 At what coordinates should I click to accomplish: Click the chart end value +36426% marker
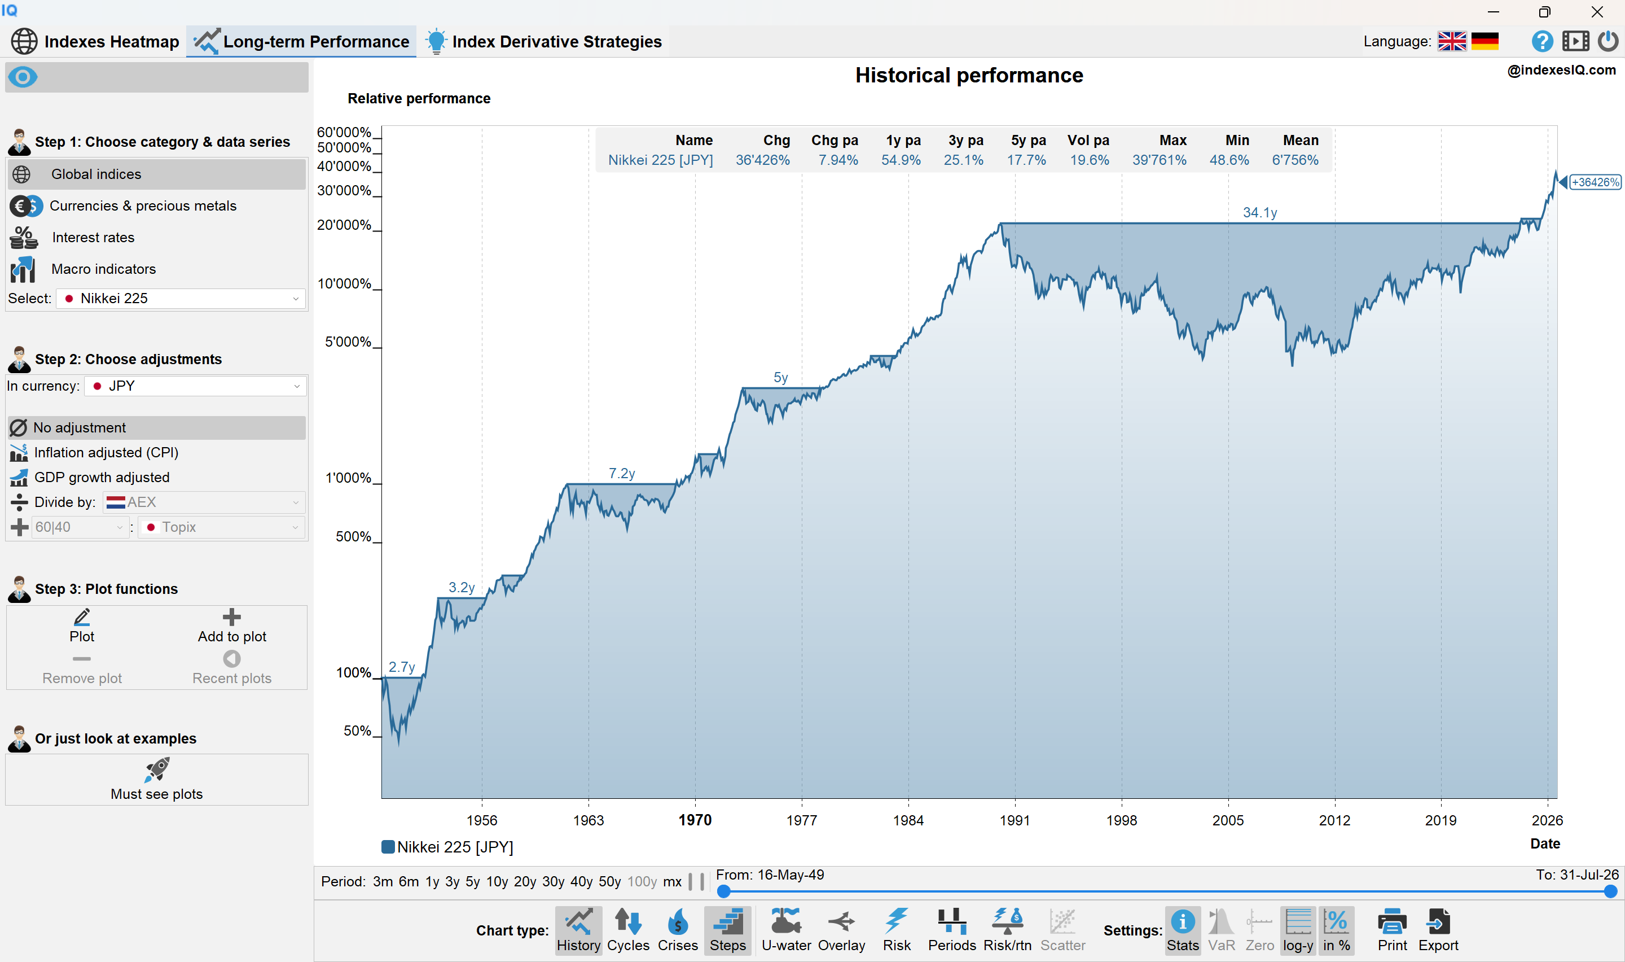point(1595,182)
